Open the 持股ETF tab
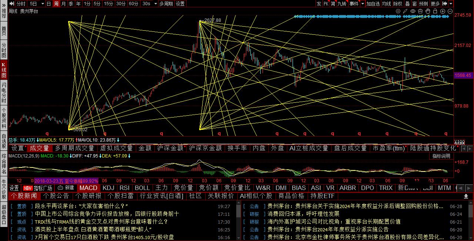 tap(322, 196)
